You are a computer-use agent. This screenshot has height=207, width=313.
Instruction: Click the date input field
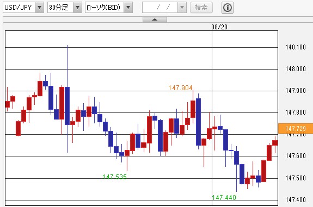click(160, 8)
